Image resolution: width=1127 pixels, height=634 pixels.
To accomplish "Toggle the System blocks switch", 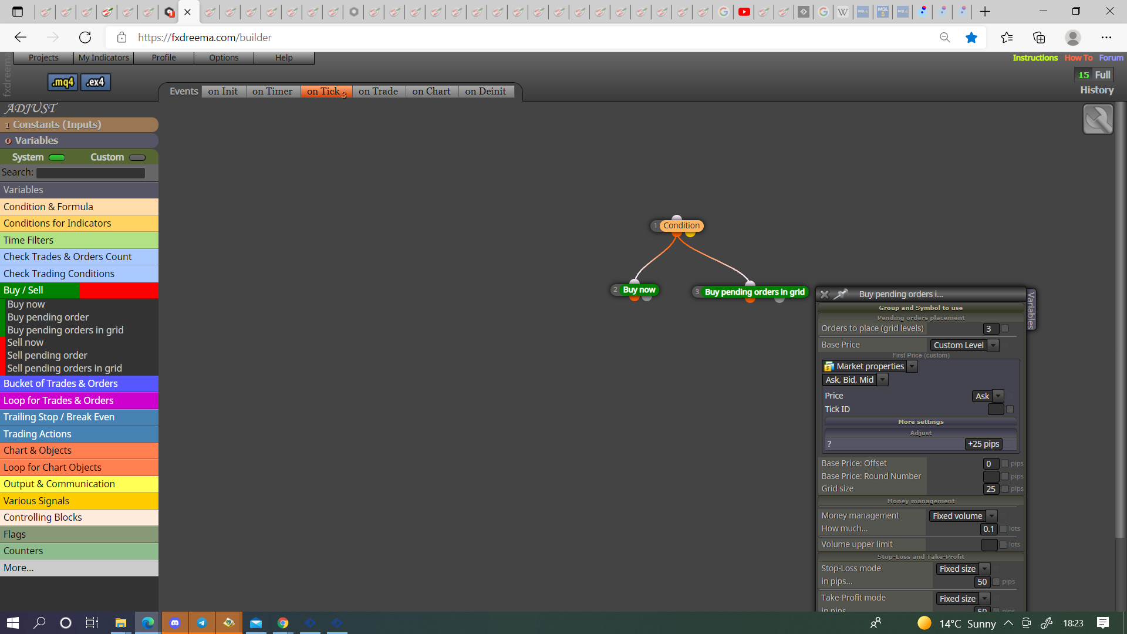I will coord(57,157).
